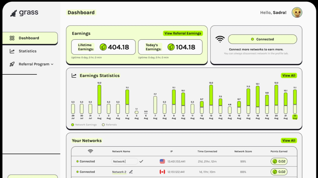
Task: Click the grass logo icon
Action: [14, 13]
